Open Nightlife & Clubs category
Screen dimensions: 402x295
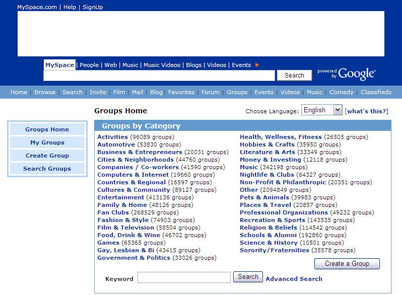click(267, 175)
